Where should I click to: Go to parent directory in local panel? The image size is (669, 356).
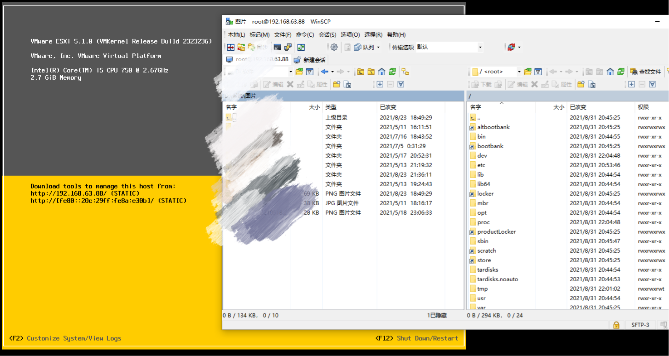click(x=361, y=72)
